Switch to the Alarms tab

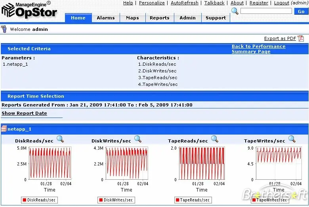106,18
